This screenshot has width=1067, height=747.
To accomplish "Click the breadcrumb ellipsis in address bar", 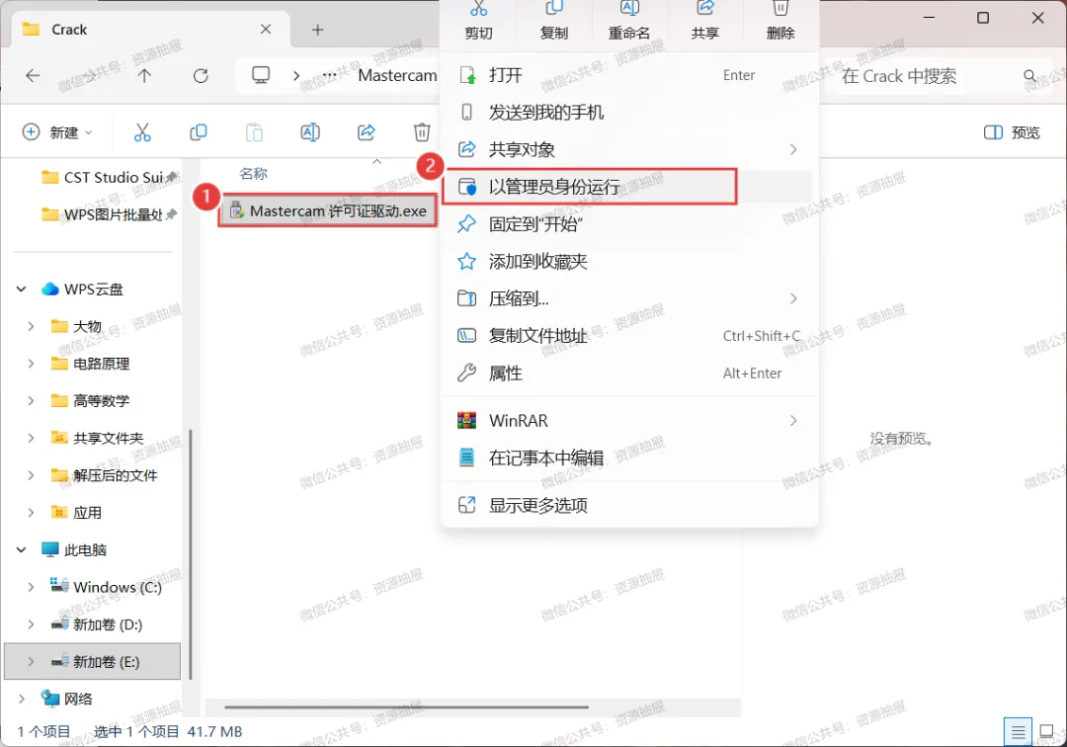I will click(329, 75).
